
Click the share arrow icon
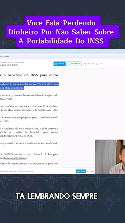pyautogui.click(x=102, y=64)
